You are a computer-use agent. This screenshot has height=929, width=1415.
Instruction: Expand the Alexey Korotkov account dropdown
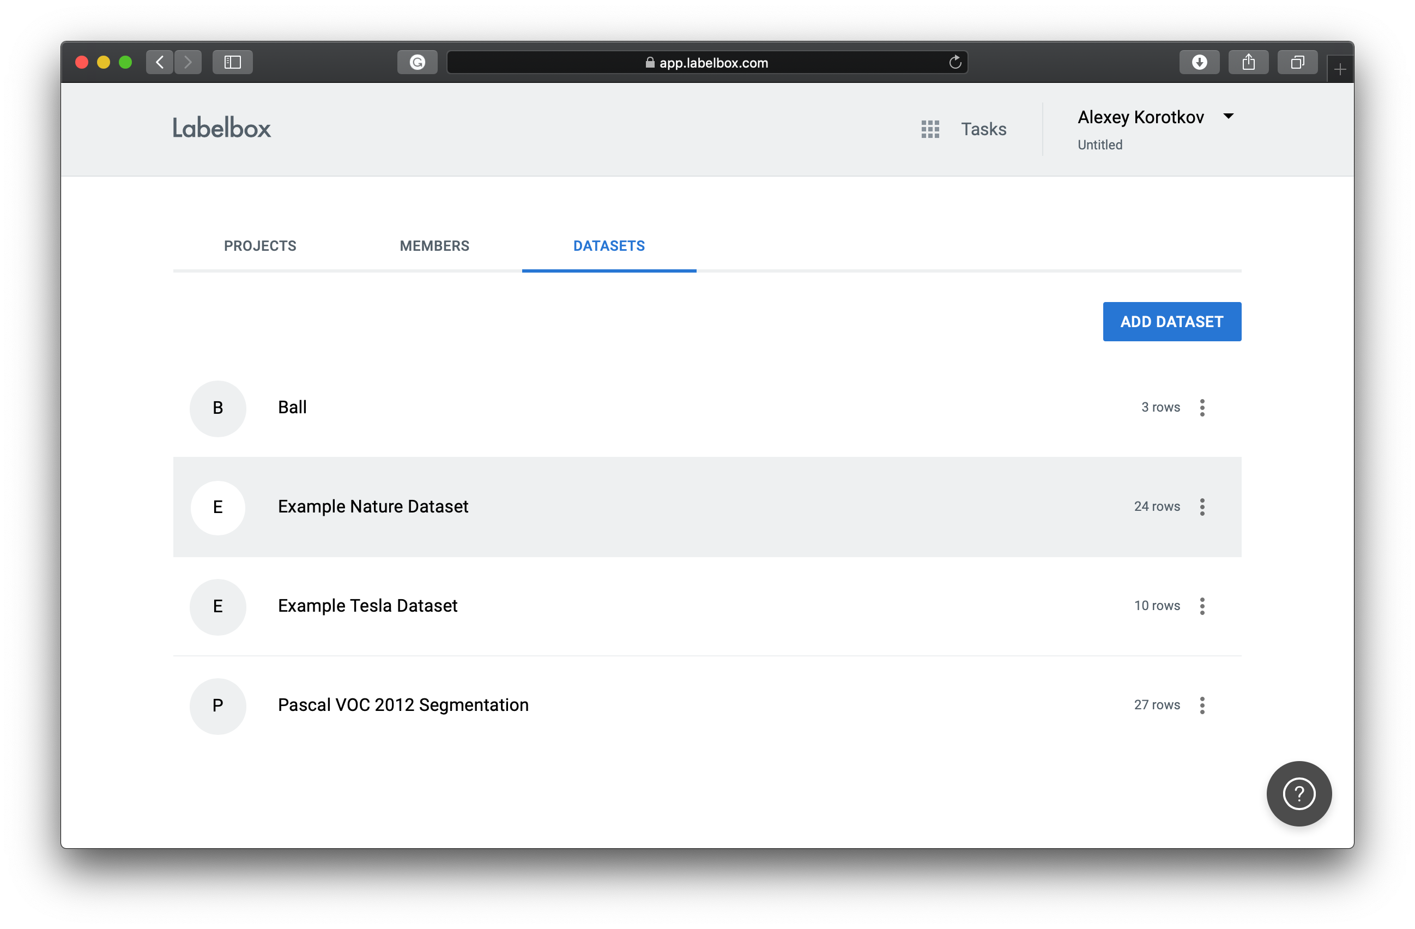(x=1229, y=117)
